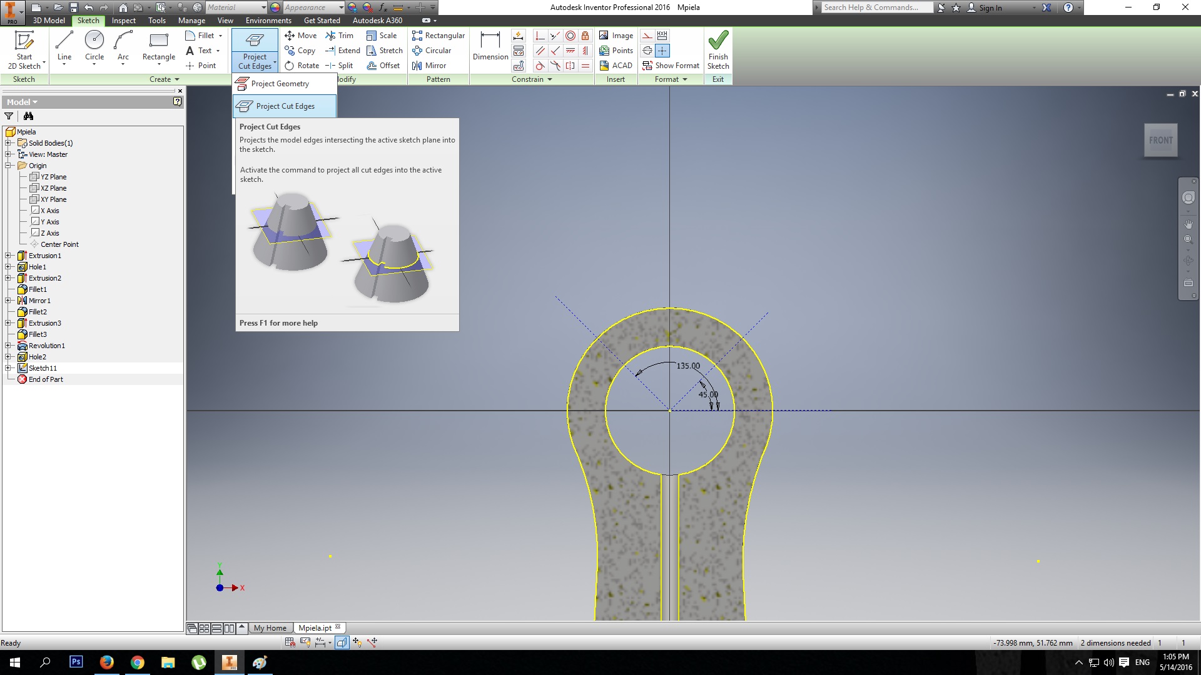
Task: Click the Offset tool
Action: (383, 66)
